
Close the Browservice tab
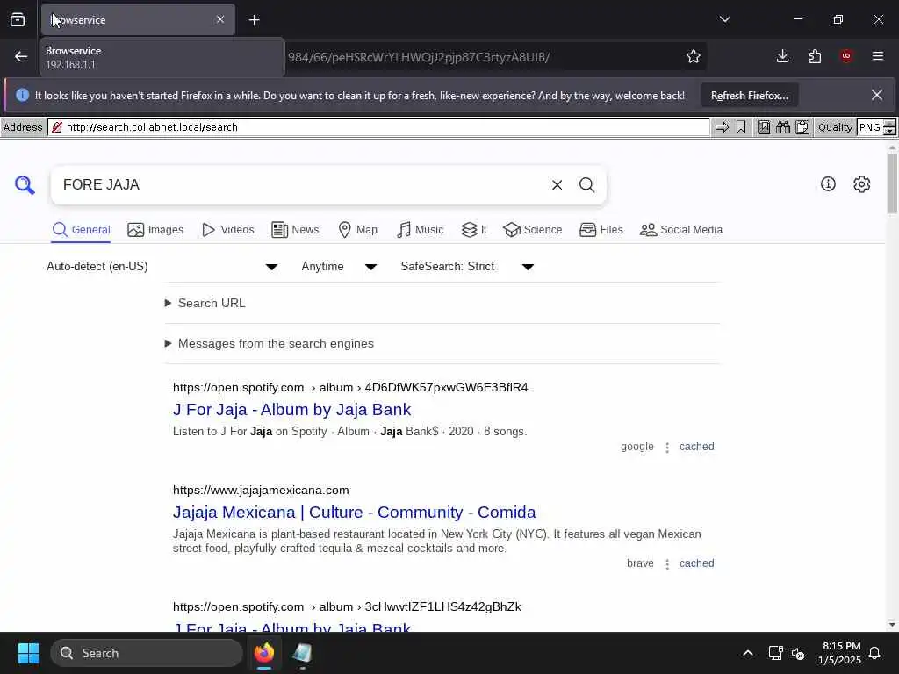tap(220, 19)
